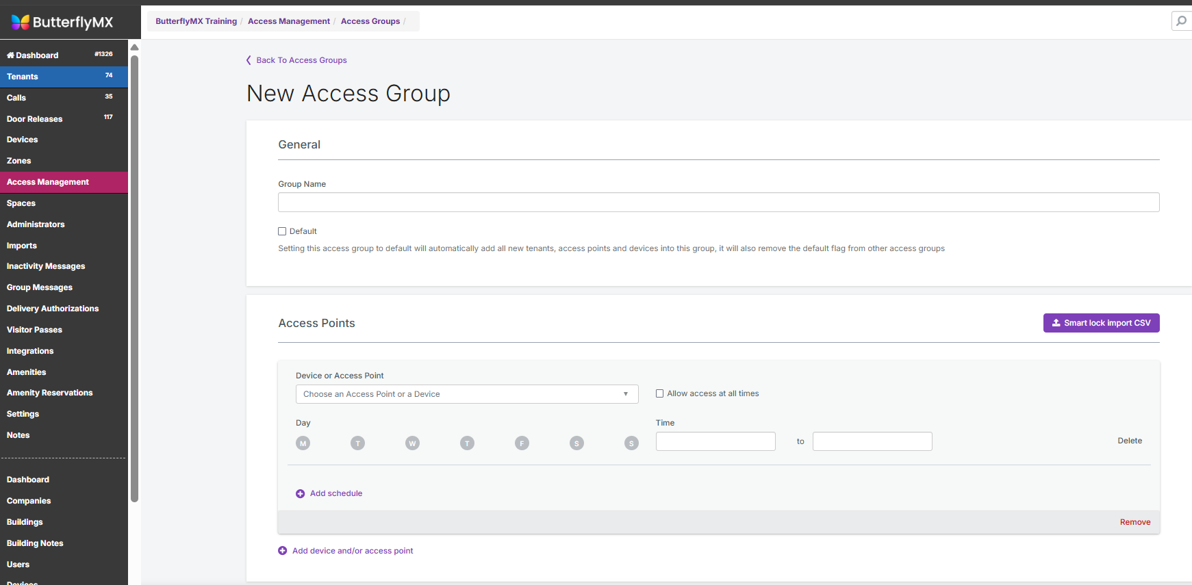Toggle the Sunday day circle

pos(631,443)
